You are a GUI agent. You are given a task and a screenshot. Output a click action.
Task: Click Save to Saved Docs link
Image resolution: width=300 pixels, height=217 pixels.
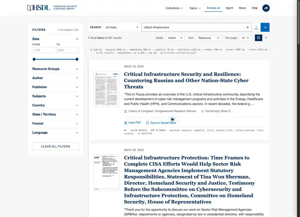(x=161, y=123)
